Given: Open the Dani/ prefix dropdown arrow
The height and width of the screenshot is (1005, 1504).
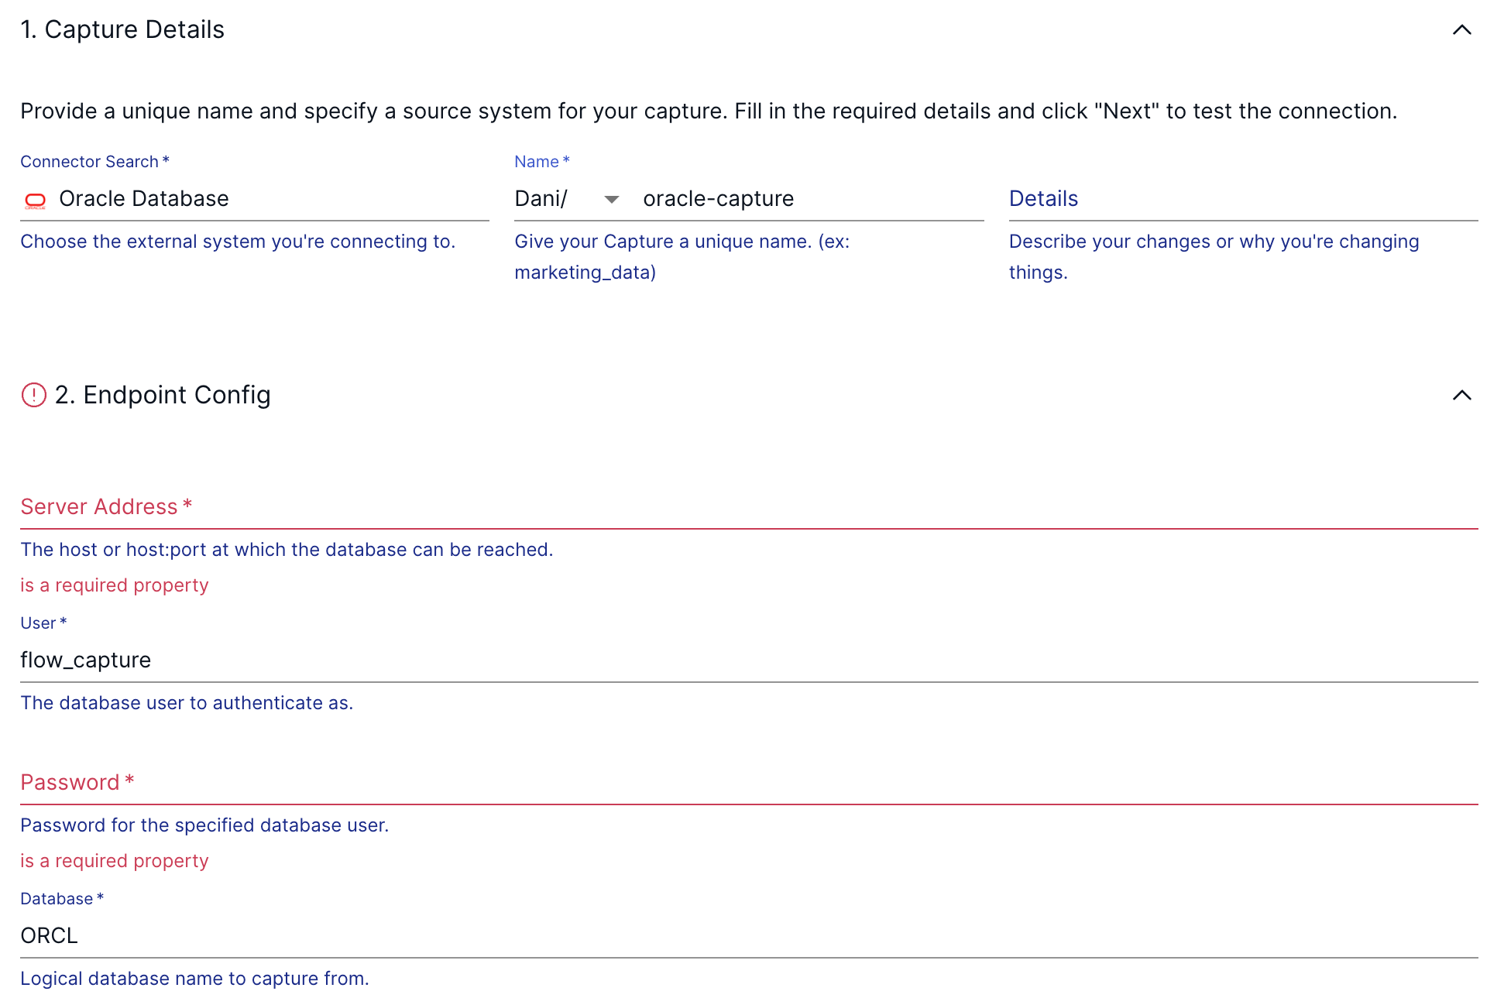Looking at the screenshot, I should pyautogui.click(x=611, y=200).
